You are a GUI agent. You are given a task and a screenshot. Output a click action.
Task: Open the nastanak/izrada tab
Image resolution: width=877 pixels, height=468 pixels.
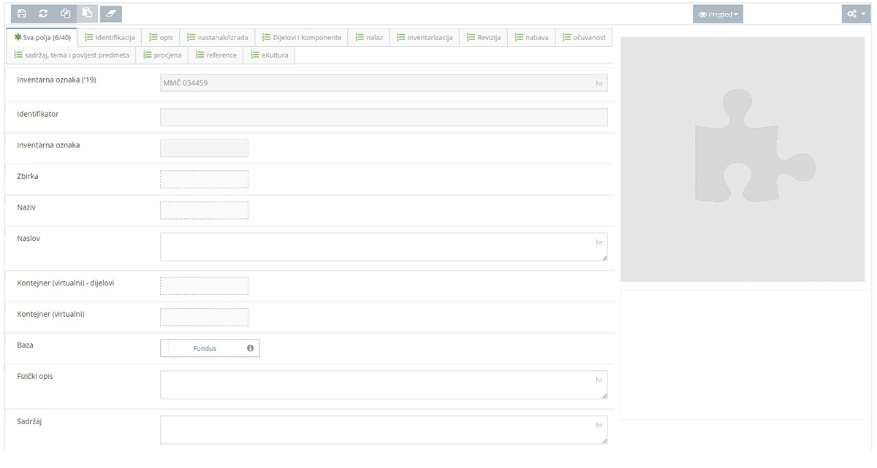[217, 37]
